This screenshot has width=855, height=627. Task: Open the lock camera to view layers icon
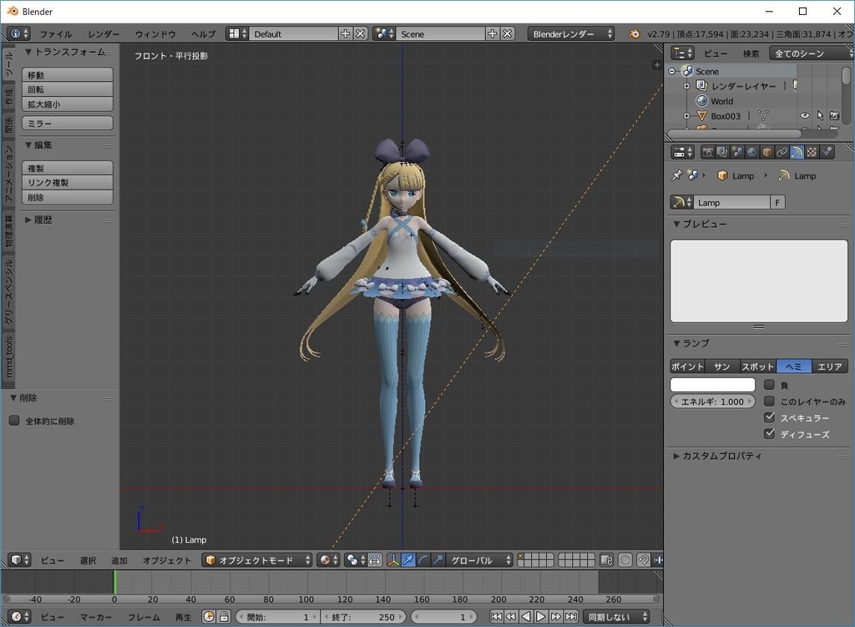point(606,560)
